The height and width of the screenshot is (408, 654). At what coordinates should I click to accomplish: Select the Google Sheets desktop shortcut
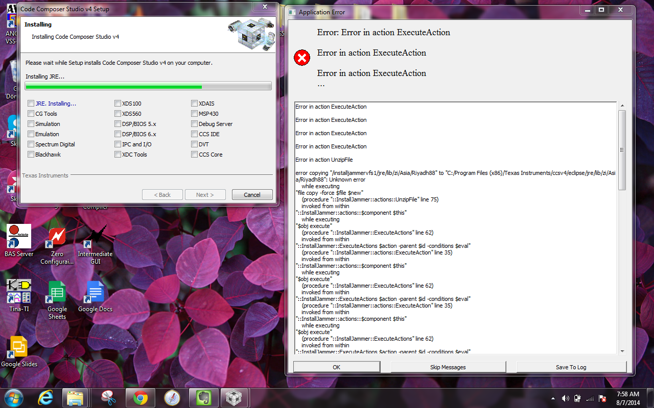[57, 300]
